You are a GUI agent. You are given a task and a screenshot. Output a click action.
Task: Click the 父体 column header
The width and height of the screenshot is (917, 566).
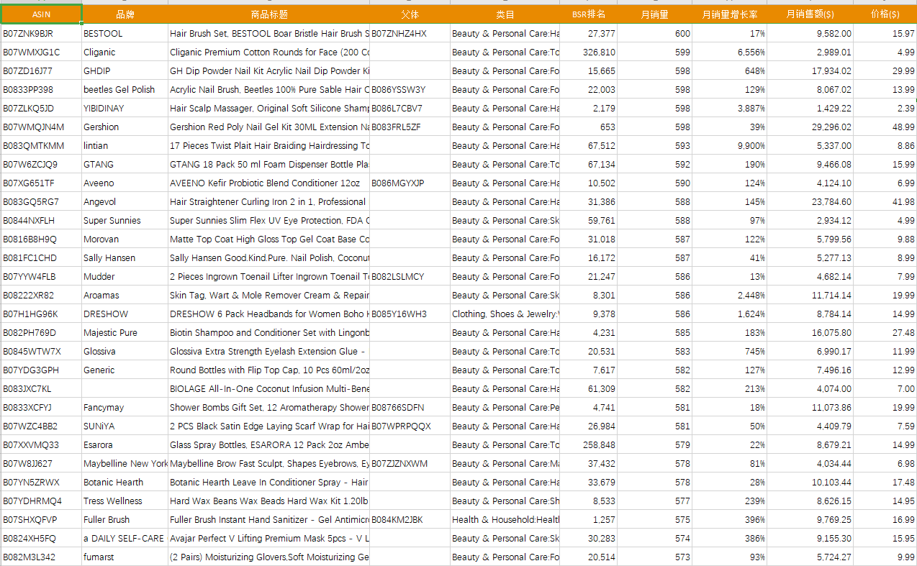(410, 14)
